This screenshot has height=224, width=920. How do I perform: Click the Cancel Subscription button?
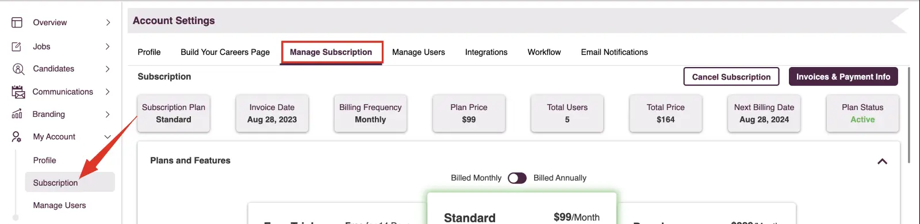(x=731, y=77)
